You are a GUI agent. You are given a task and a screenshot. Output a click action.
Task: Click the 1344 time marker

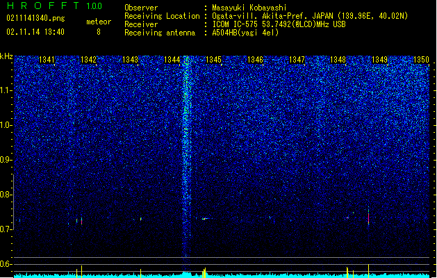[172, 60]
